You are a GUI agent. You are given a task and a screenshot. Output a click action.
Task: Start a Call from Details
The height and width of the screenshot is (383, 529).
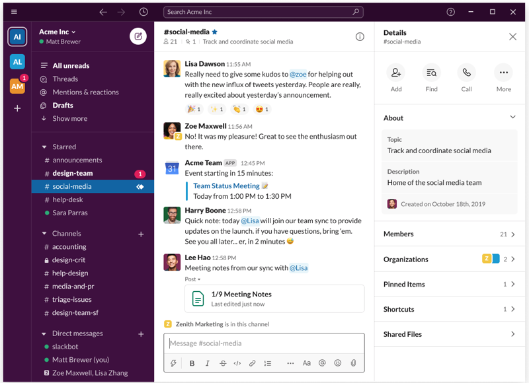tap(466, 73)
